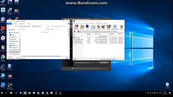Click the Explorer back arrow button
This screenshot has width=173, height=97.
tap(8, 26)
